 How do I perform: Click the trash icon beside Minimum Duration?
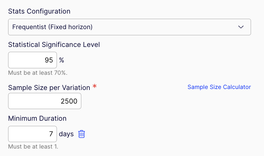(x=82, y=134)
